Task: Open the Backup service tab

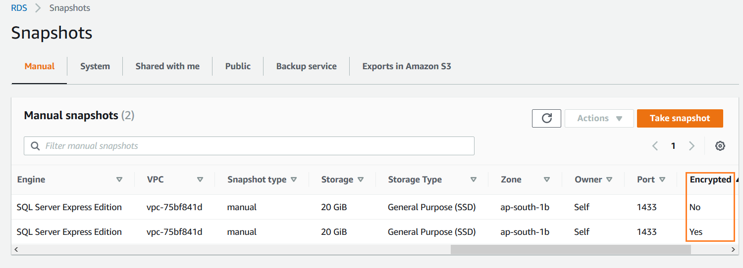Action: click(x=306, y=66)
